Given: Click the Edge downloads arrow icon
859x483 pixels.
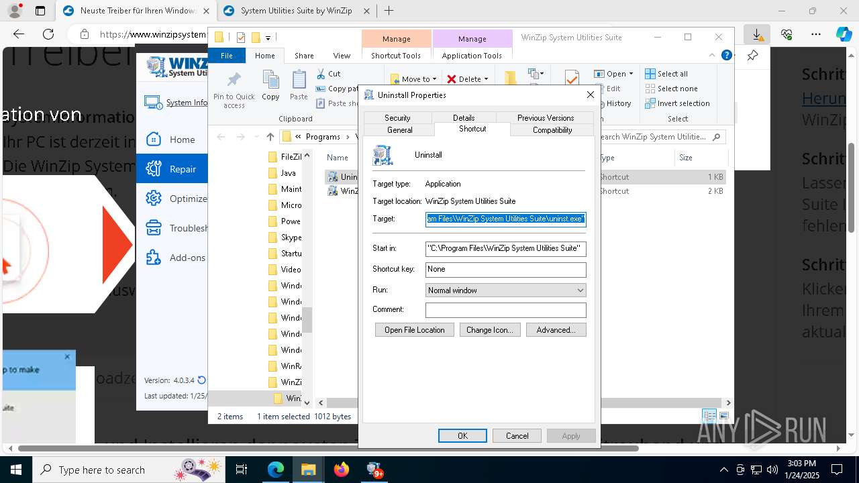Looking at the screenshot, I should pyautogui.click(x=757, y=34).
